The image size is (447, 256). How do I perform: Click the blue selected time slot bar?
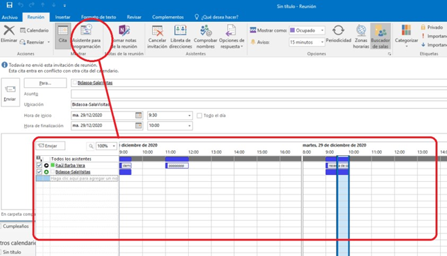click(343, 206)
